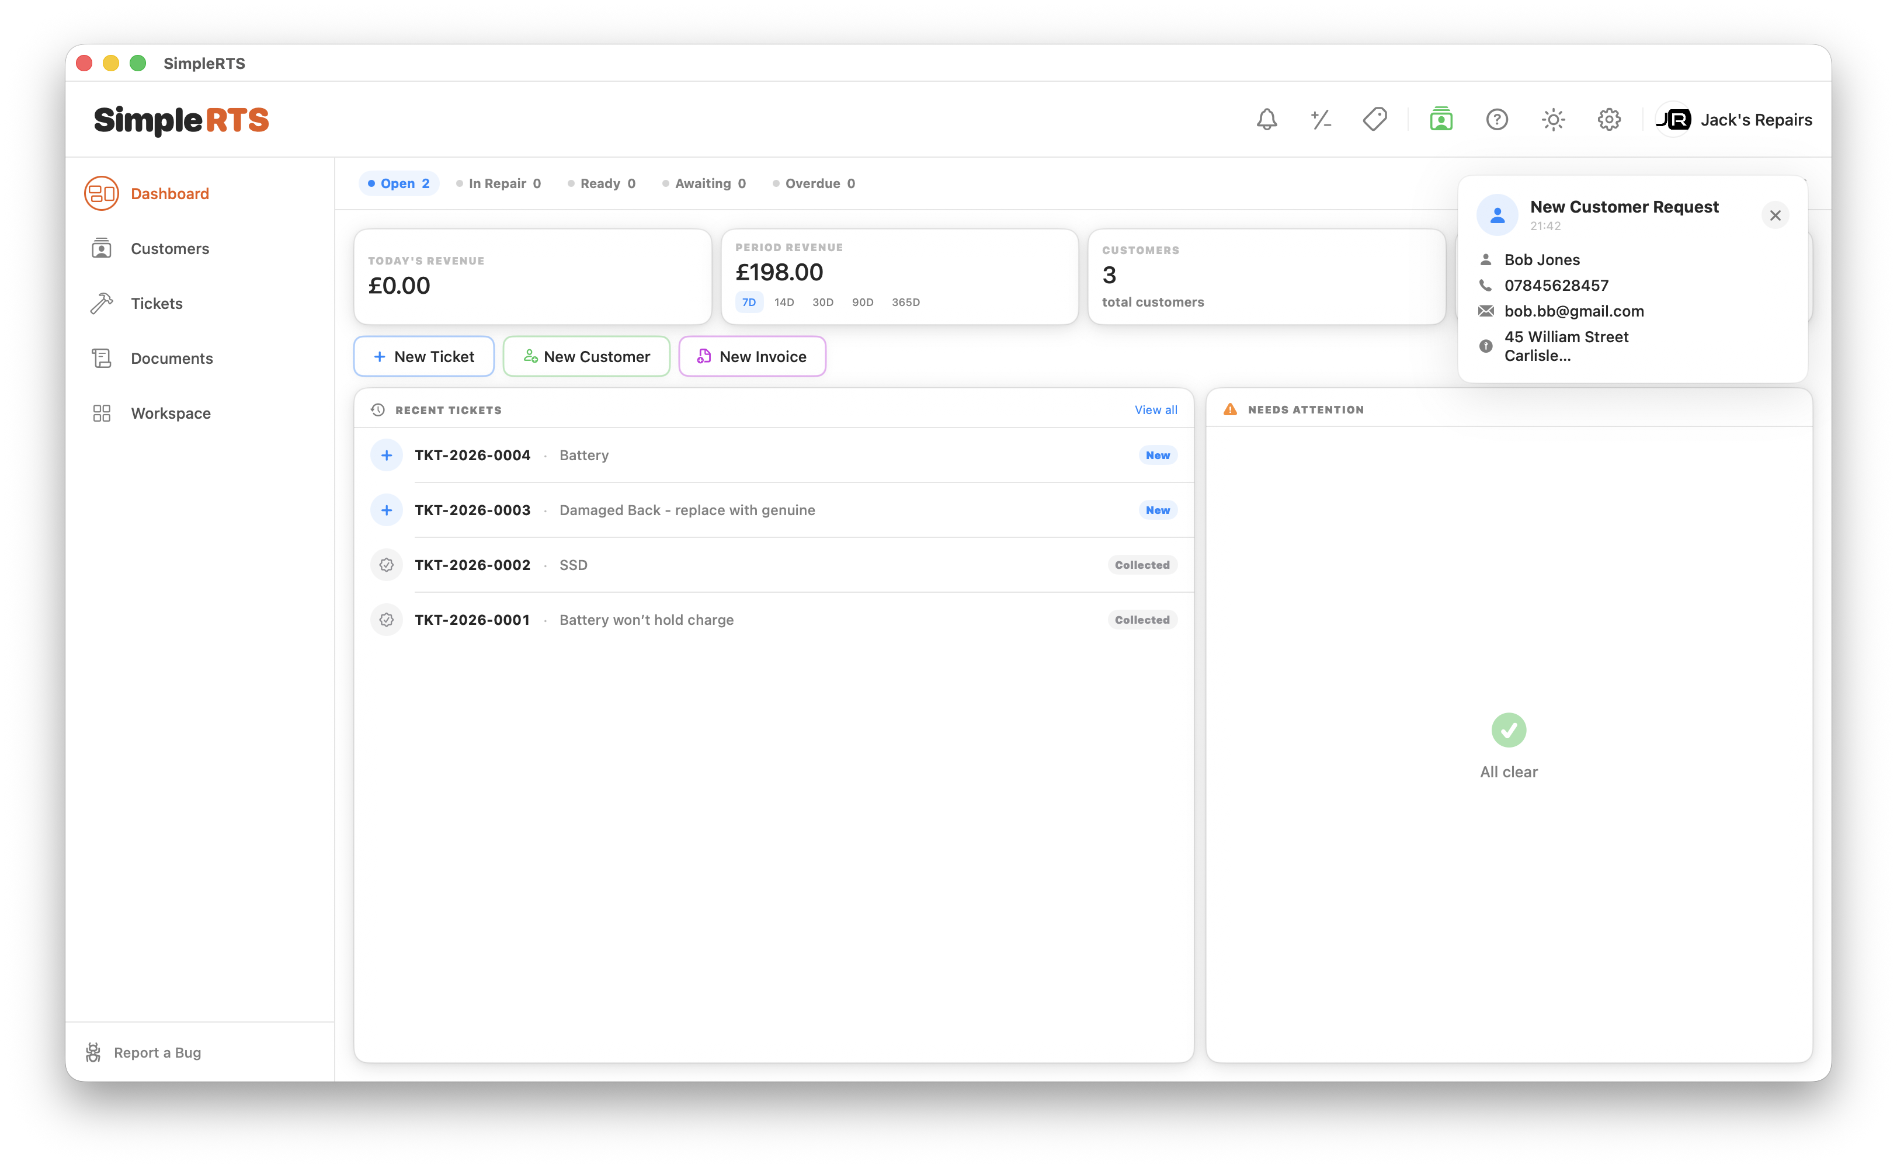Click the Report a Bug icon

point(93,1052)
